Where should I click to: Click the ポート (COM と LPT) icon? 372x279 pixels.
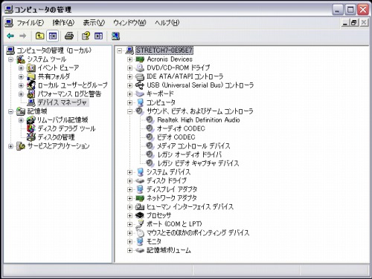pos(140,224)
